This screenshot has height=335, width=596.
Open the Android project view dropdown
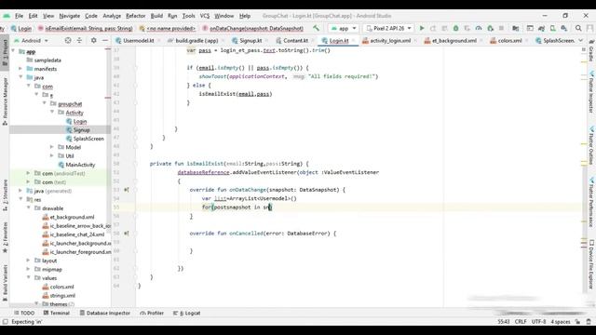tap(31, 40)
